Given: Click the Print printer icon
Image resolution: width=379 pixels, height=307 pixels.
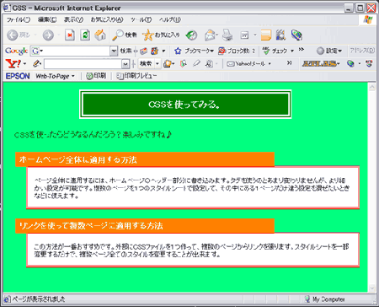Looking at the screenshot, I should [227, 35].
